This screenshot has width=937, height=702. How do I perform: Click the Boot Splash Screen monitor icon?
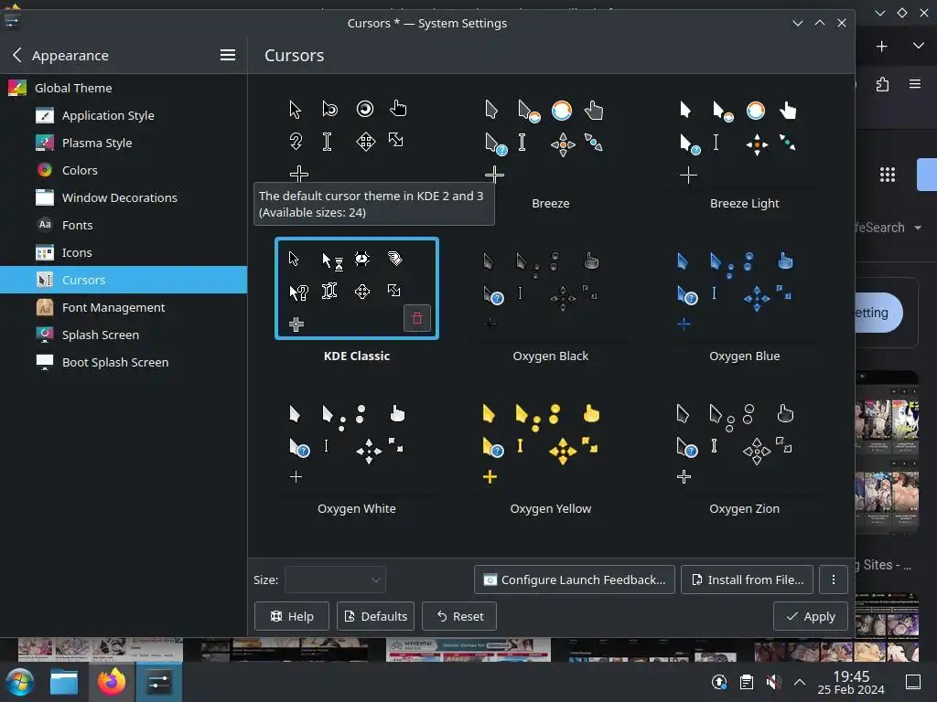click(45, 362)
